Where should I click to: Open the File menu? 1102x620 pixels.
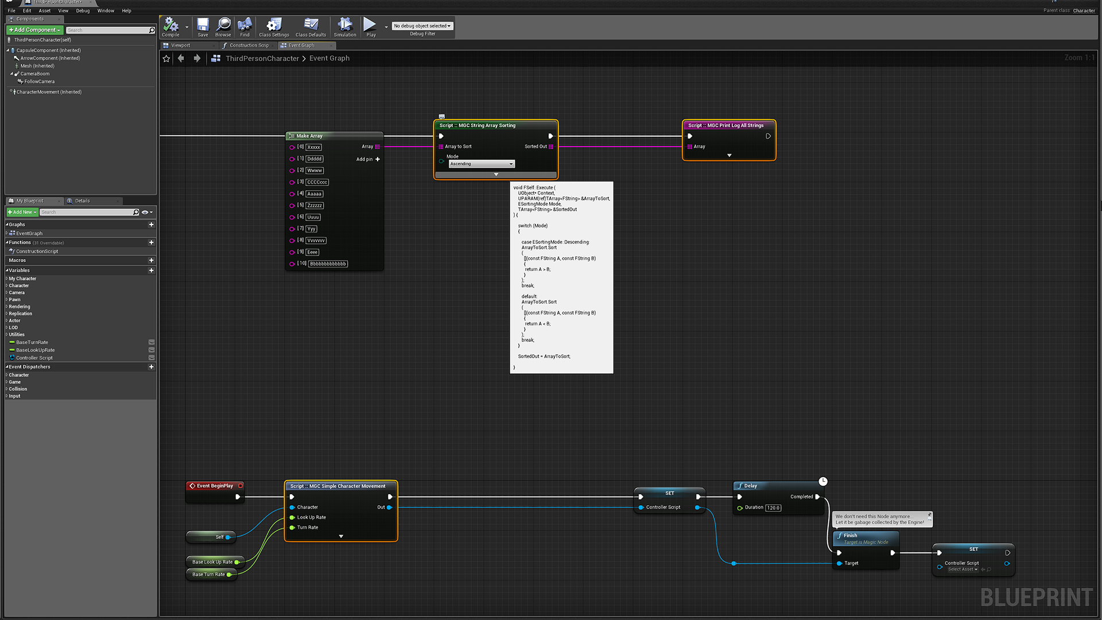(11, 10)
